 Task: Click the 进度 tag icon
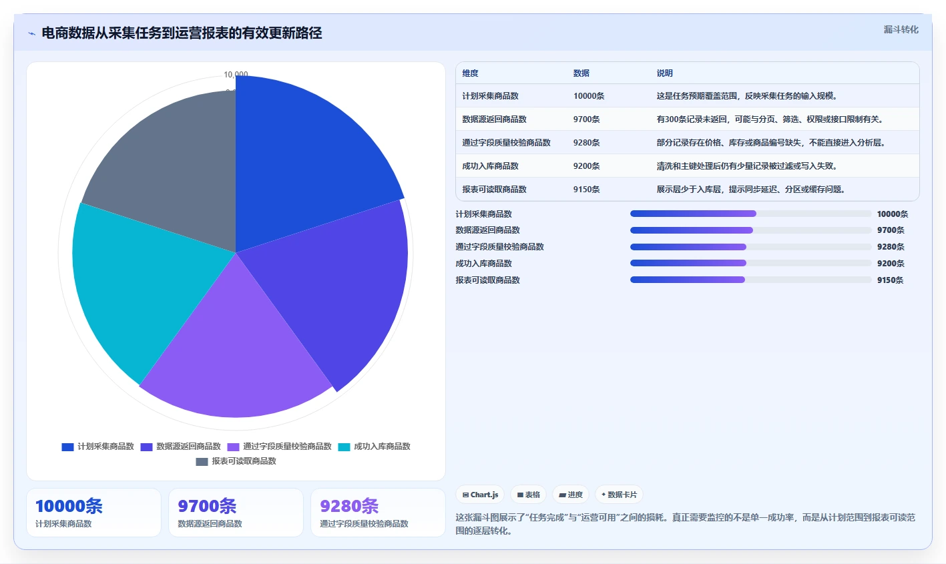click(562, 495)
